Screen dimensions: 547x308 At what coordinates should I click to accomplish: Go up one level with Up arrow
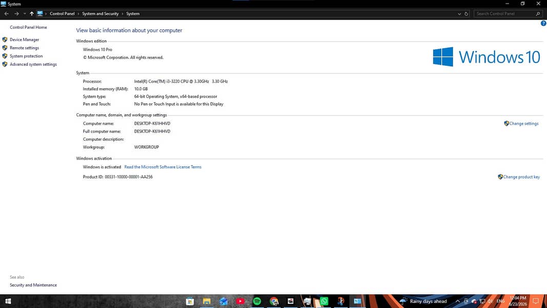[32, 14]
